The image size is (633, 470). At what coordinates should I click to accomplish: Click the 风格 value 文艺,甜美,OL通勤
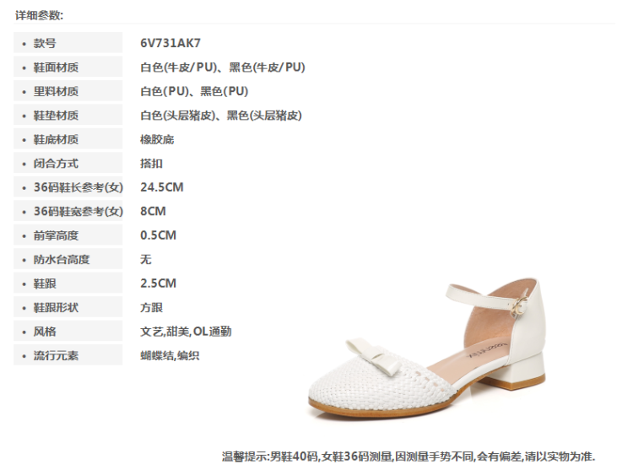click(x=186, y=332)
